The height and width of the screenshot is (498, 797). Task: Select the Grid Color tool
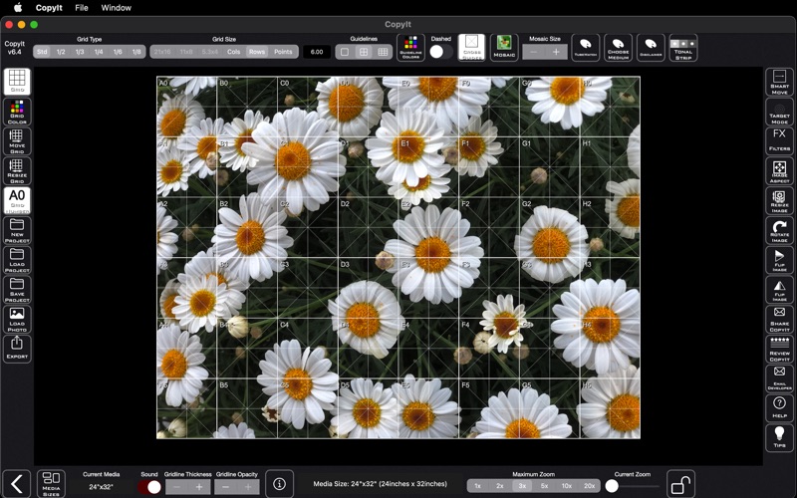[x=17, y=112]
